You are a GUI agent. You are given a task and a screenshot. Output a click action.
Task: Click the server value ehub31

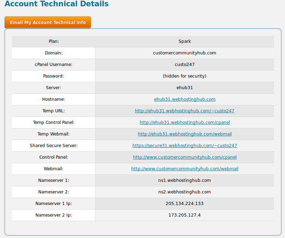point(185,88)
